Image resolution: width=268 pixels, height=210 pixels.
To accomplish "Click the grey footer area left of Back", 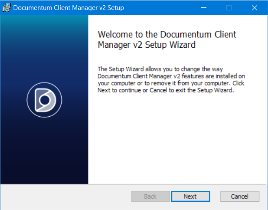I will [65, 197].
